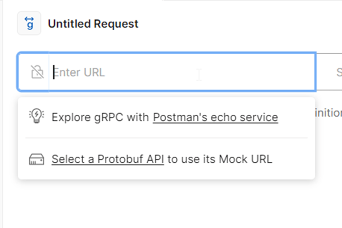Open the partially visible definition tab
Screen dimensions: 342x228
coord(329,113)
